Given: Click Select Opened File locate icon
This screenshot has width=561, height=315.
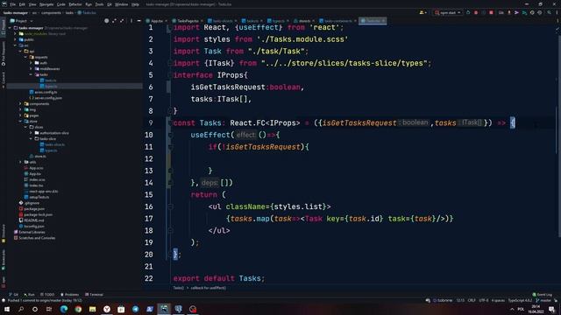Looking at the screenshot, I should pyautogui.click(x=107, y=21).
